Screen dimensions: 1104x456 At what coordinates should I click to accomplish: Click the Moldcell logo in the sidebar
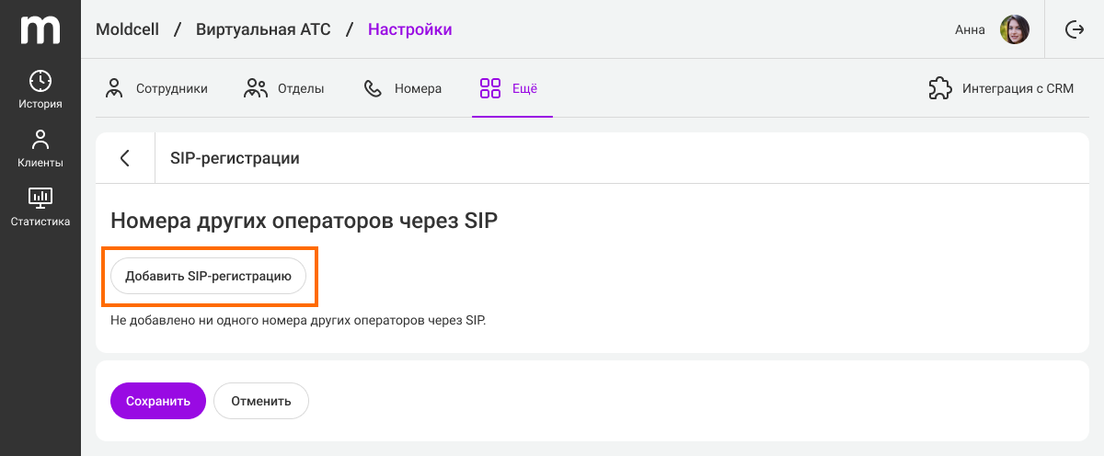click(40, 29)
